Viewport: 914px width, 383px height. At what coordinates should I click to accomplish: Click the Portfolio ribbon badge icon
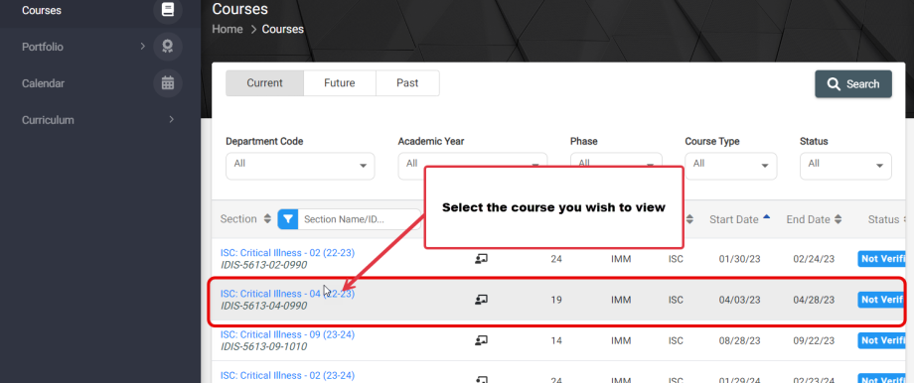point(168,47)
